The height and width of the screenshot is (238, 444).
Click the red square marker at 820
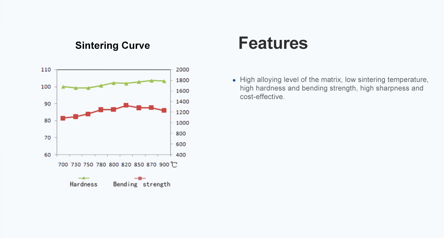click(126, 105)
